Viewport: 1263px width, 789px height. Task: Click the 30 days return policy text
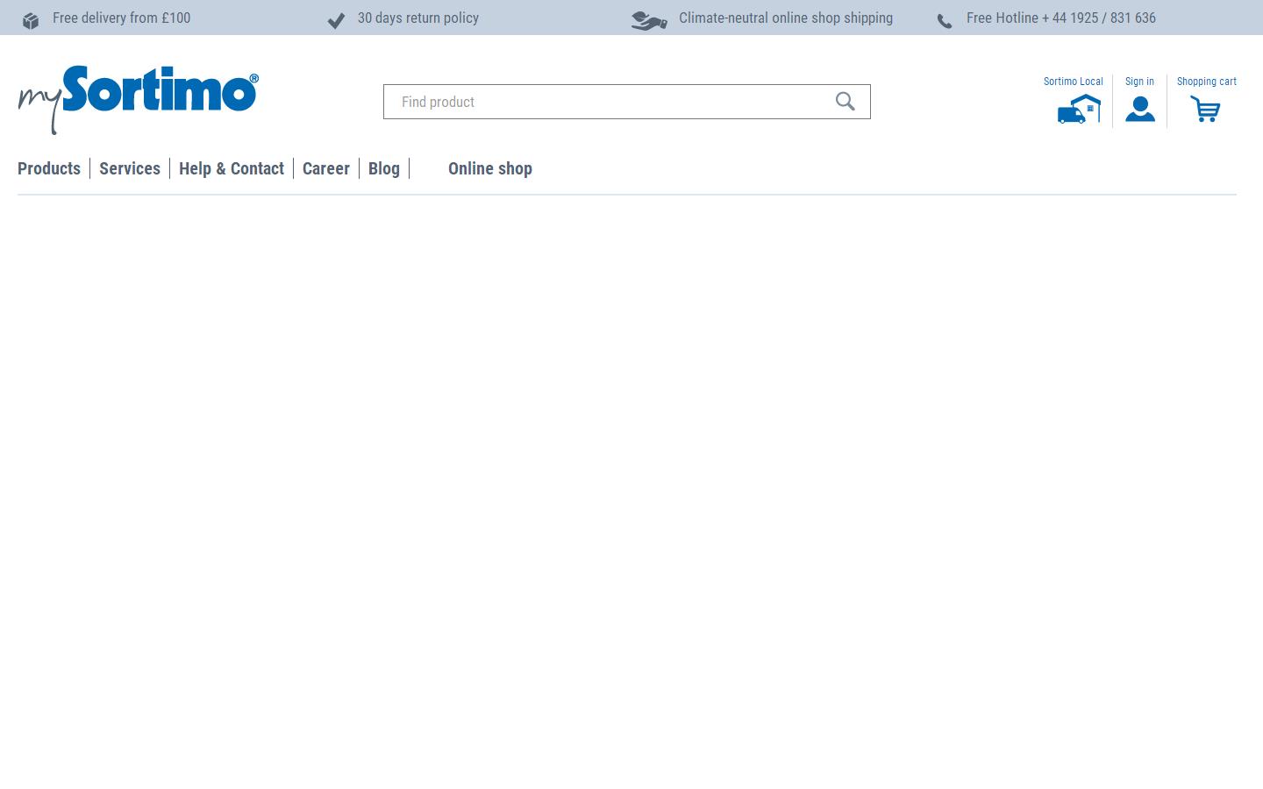pos(418,18)
